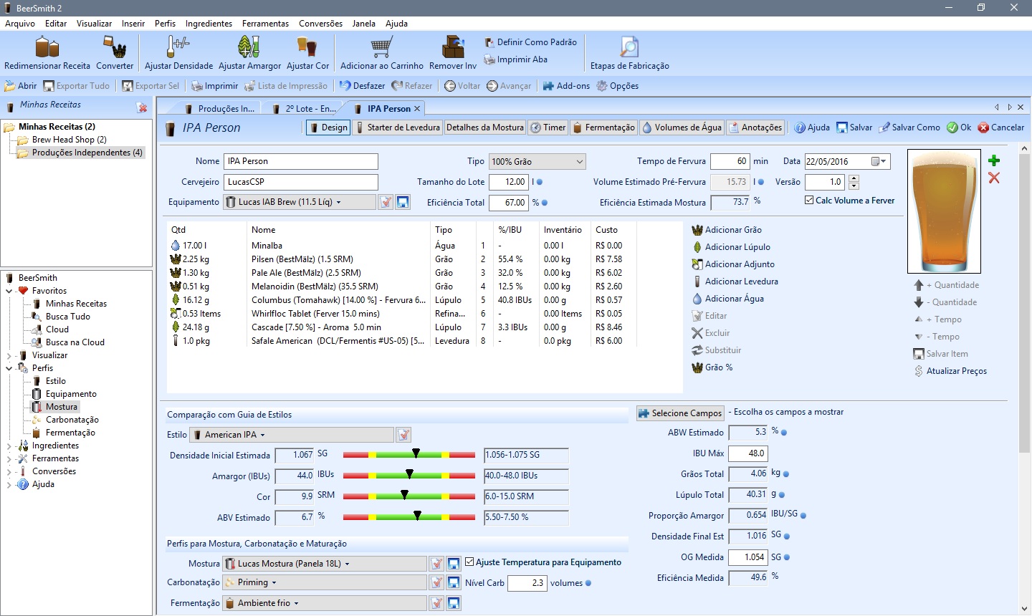The width and height of the screenshot is (1032, 616).
Task: Open the Equipamento Lucas IAB Brew dropdown
Action: click(x=300, y=202)
